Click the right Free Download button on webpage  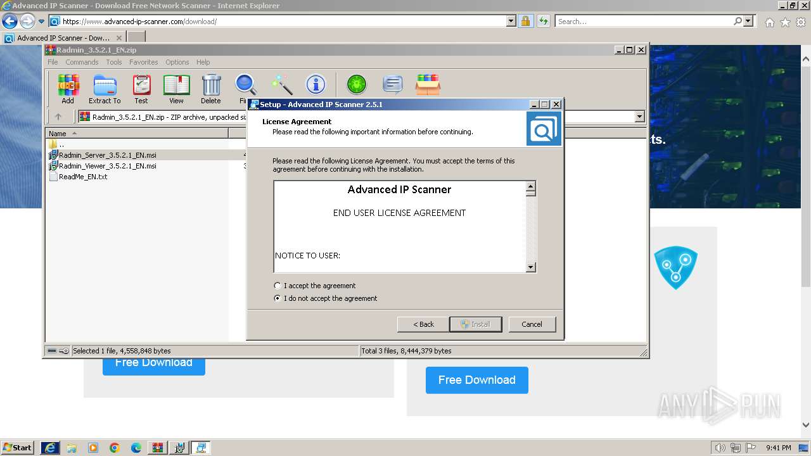point(477,380)
